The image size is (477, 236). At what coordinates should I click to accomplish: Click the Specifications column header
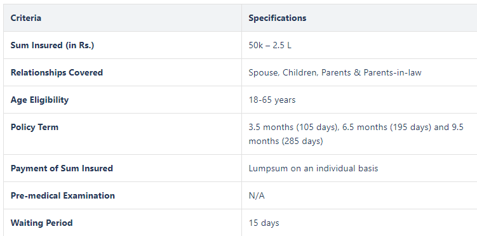(278, 18)
